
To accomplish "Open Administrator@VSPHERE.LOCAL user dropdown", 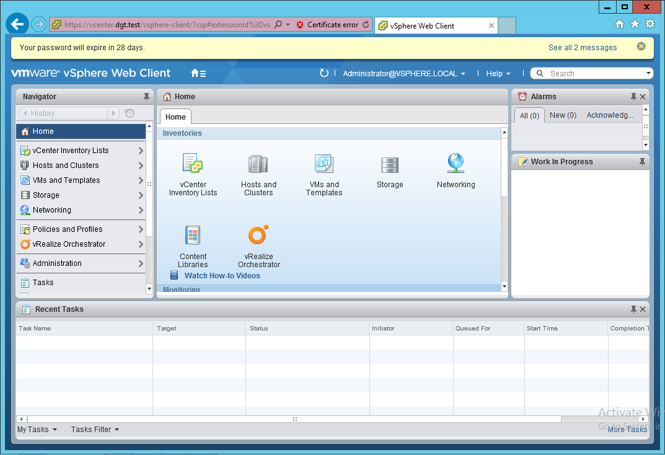I will (x=404, y=73).
